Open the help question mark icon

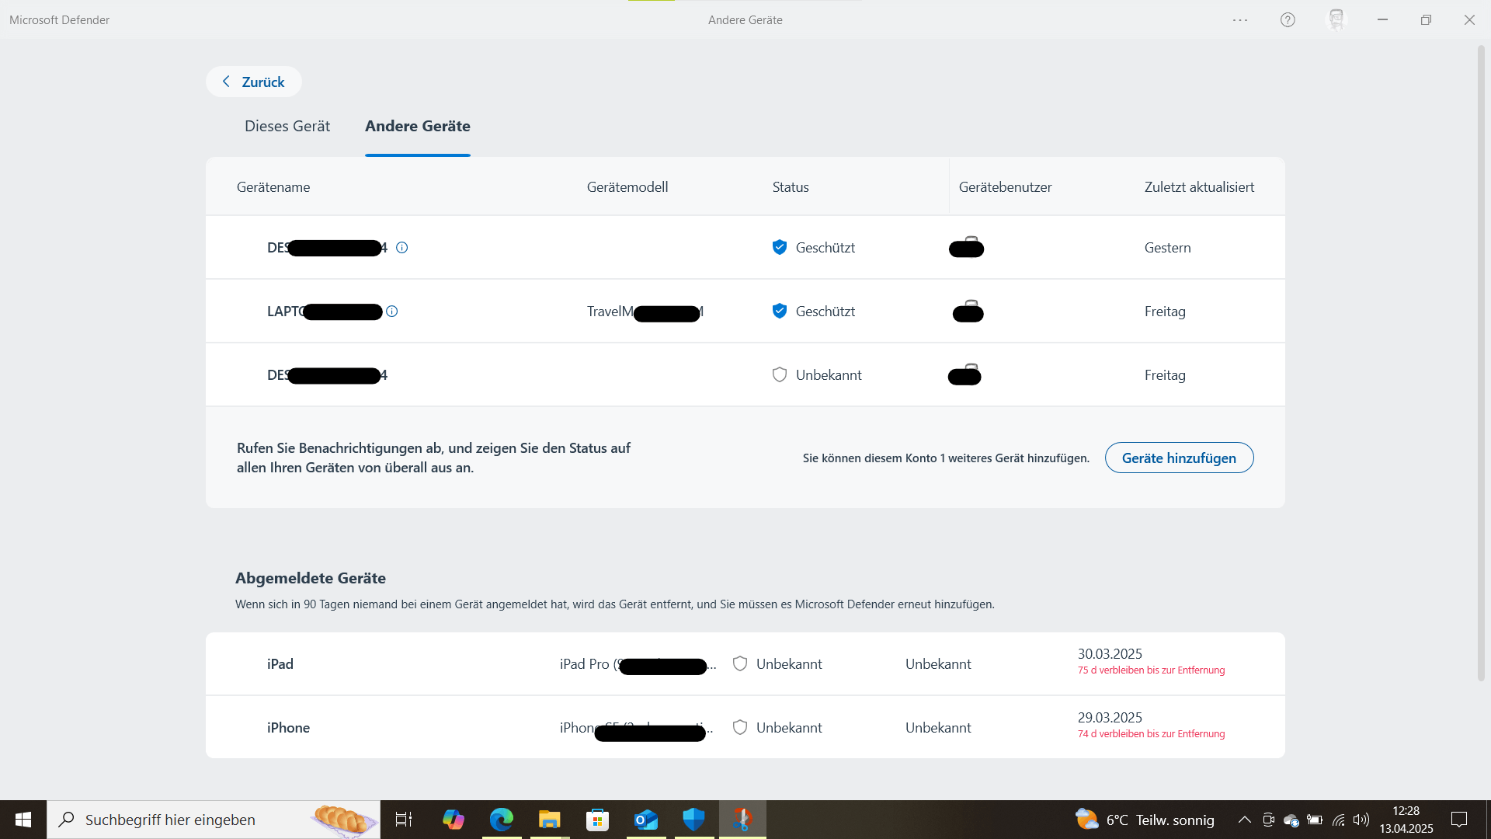coord(1288,20)
